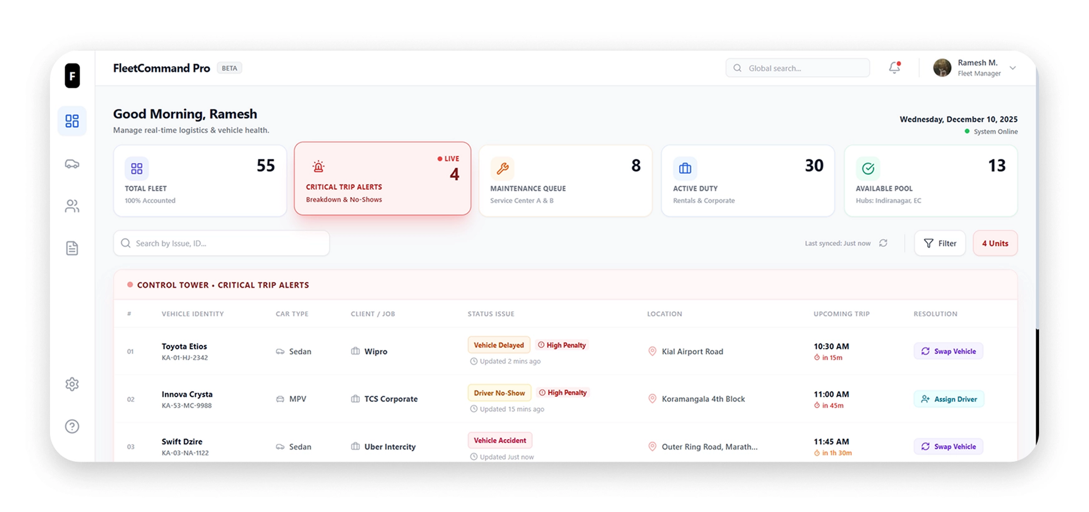Click Swap Vehicle for Toyota Etios
1089x512 pixels.
coord(949,351)
